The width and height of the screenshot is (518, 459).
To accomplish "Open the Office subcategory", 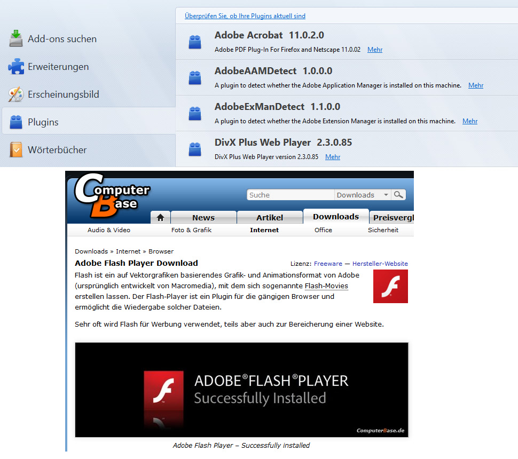I will (x=323, y=230).
